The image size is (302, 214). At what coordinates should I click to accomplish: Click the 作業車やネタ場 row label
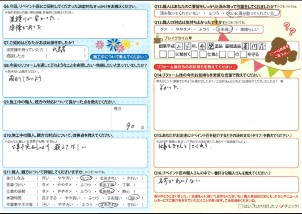pos(19,204)
